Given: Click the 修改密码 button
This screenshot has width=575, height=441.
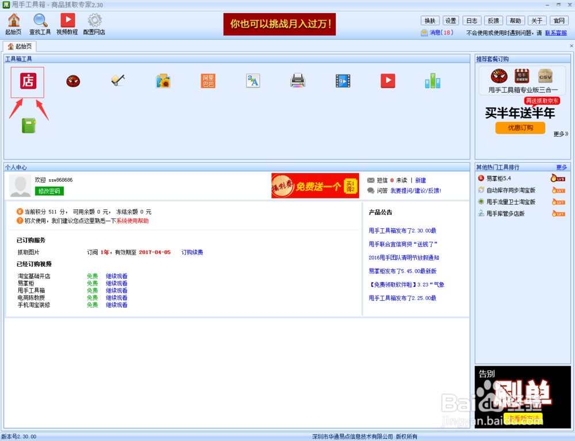Looking at the screenshot, I should [x=49, y=191].
